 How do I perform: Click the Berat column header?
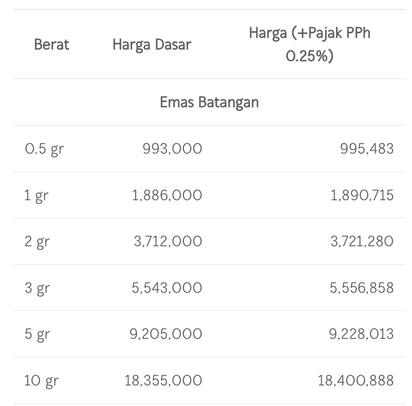pyautogui.click(x=51, y=44)
